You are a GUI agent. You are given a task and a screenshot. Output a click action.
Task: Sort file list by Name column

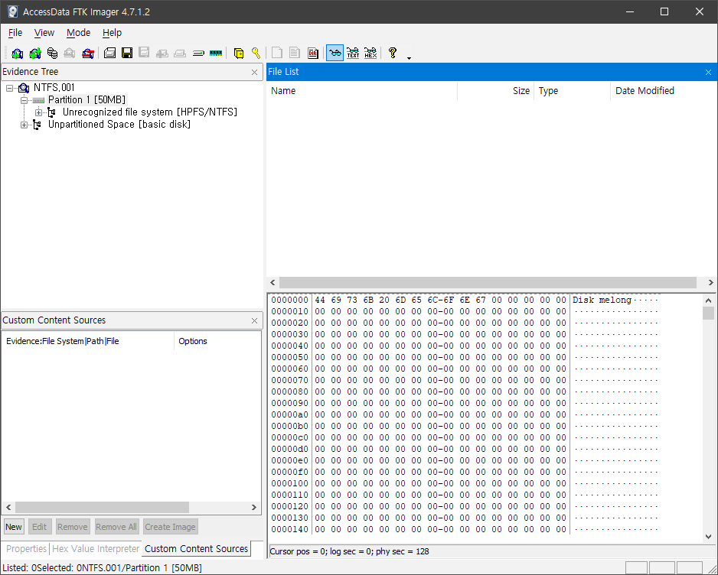click(362, 90)
